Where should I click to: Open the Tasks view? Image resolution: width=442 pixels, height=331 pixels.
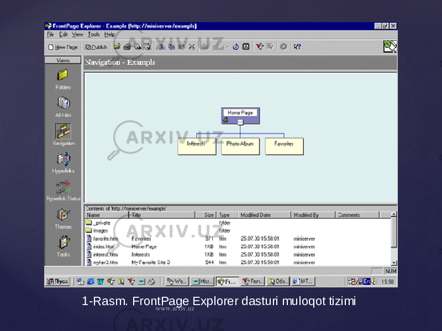(63, 247)
